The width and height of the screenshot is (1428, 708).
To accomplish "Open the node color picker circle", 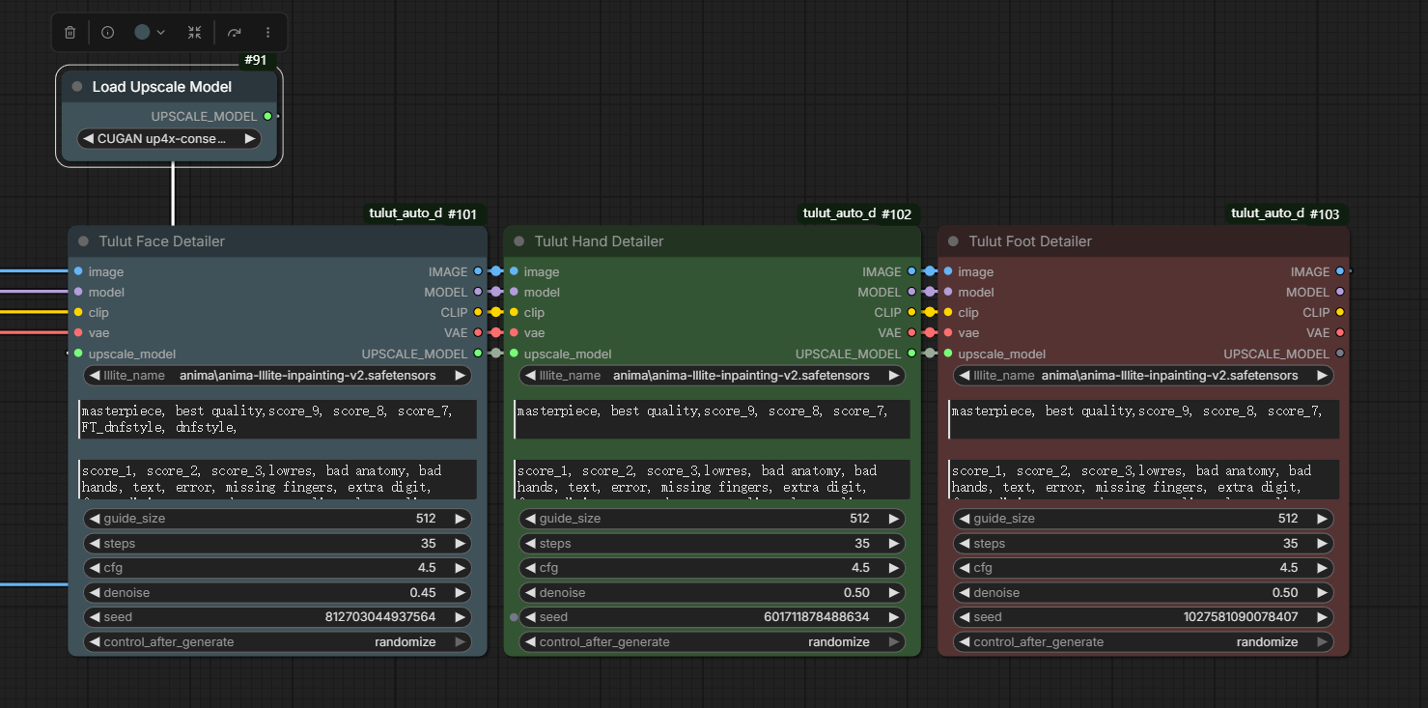I will [142, 32].
